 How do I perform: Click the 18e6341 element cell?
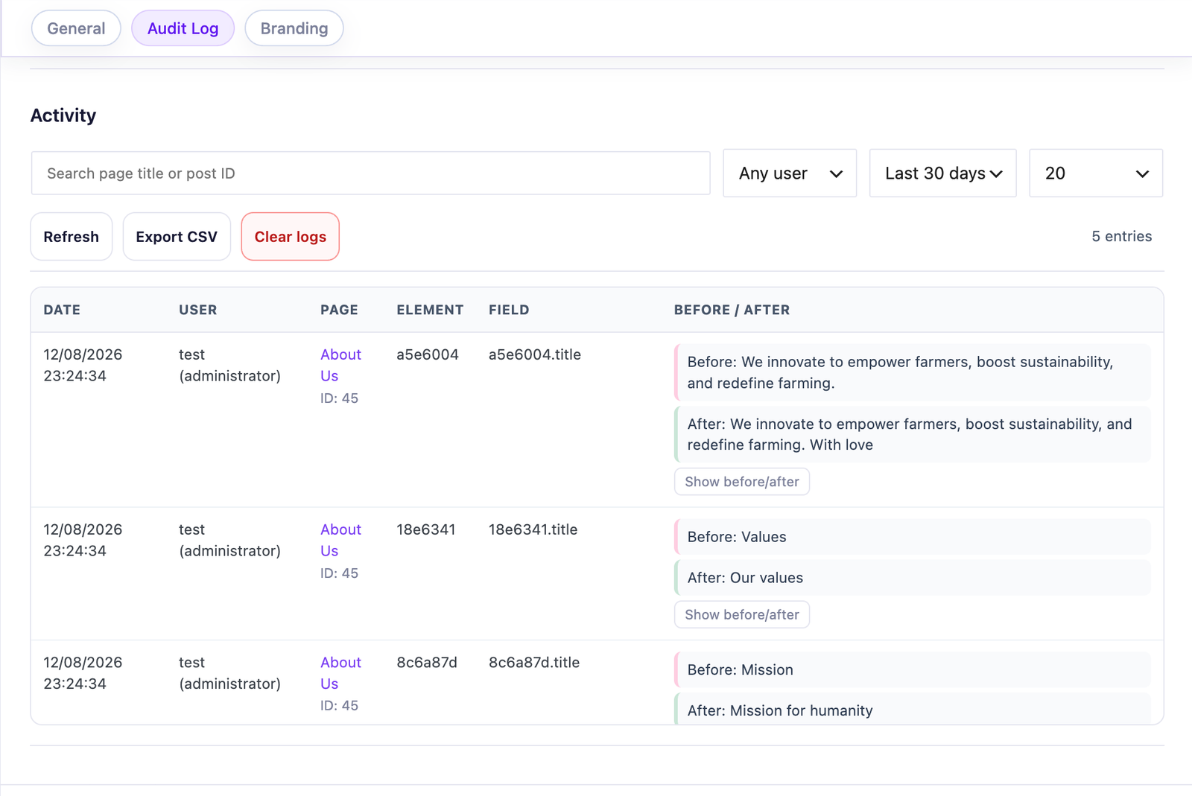tap(426, 529)
